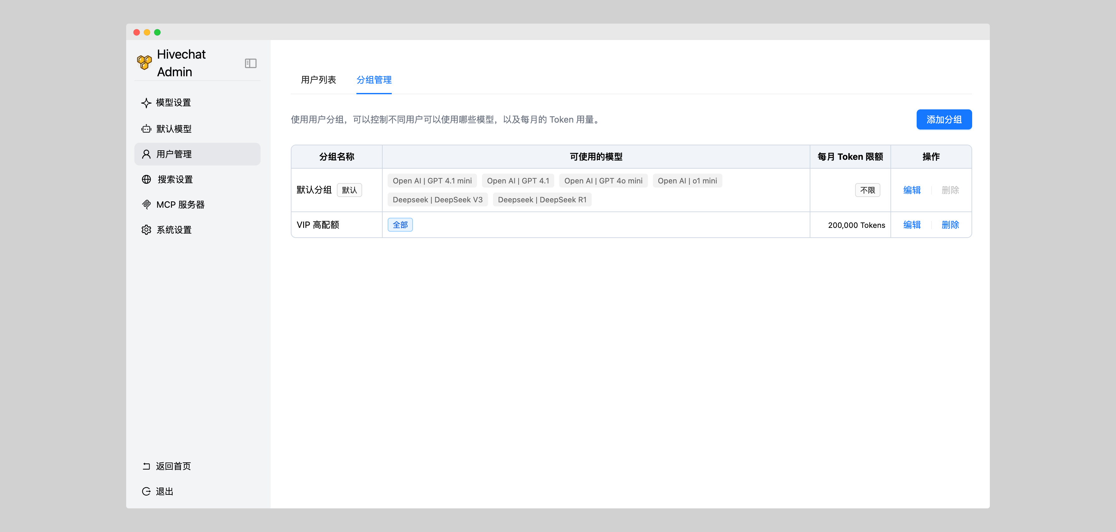Collapse the sidebar with the panel icon
Screen dimensions: 1116x532
250,63
